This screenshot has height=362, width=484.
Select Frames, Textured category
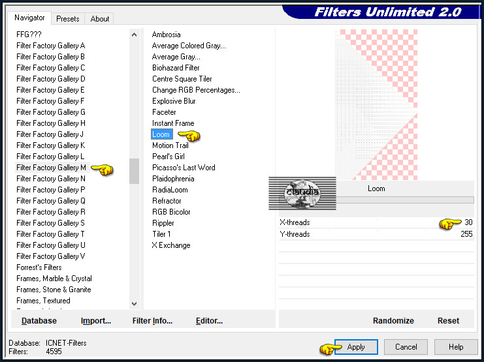[x=43, y=301]
